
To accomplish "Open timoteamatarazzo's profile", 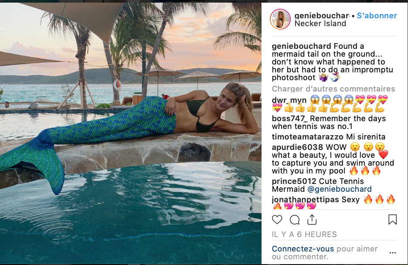I will coord(308,137).
